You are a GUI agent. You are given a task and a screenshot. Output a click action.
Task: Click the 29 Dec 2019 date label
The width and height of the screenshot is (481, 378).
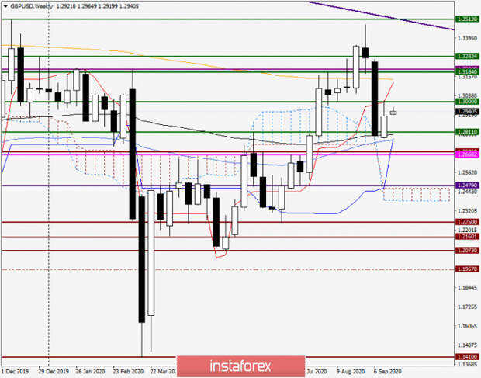(x=54, y=371)
